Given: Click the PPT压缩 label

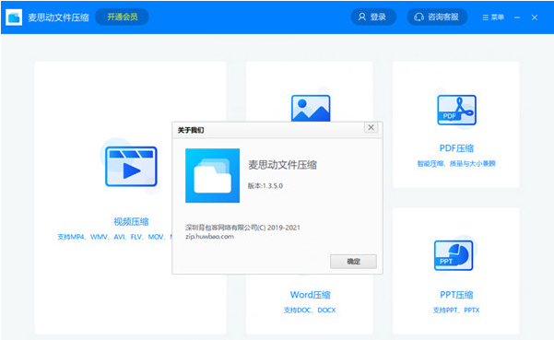Looking at the screenshot, I should pos(456,295).
